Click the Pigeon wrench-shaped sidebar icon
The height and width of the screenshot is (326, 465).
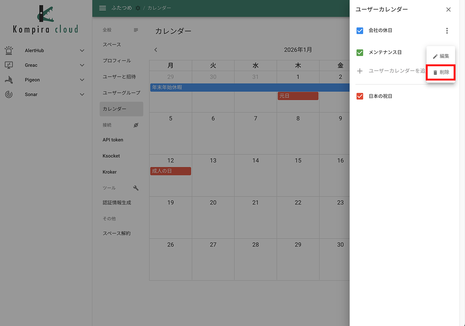click(9, 79)
